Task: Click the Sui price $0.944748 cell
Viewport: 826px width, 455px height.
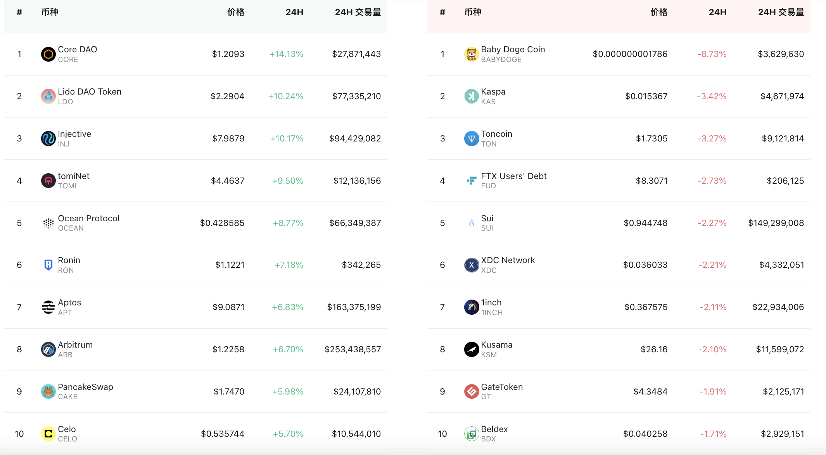Action: 645,223
